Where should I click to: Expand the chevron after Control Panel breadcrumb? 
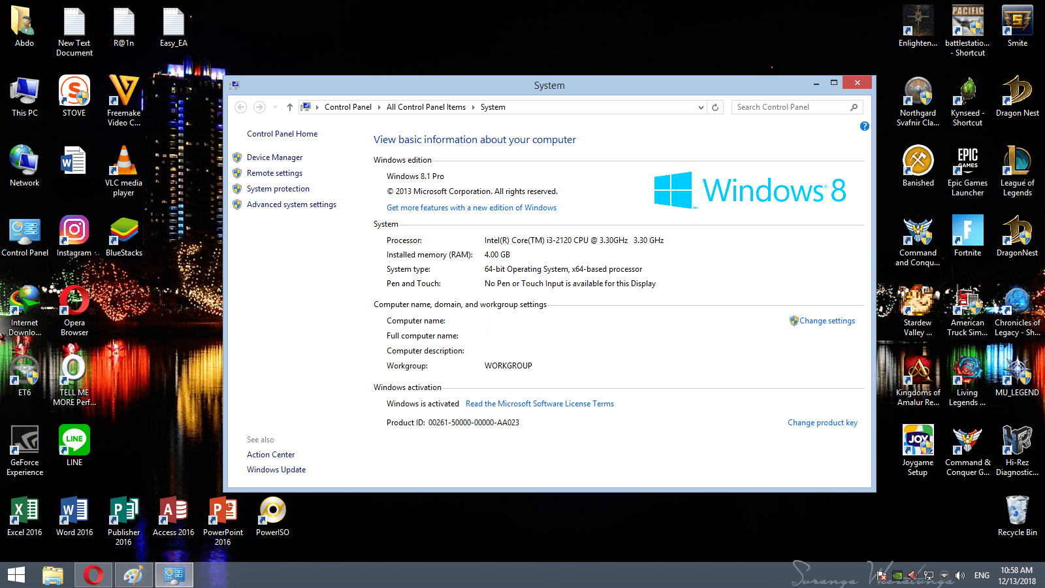379,107
